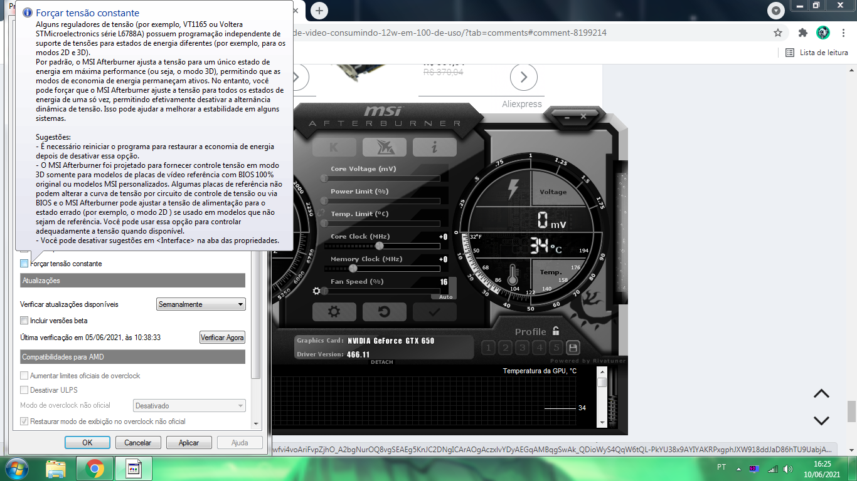Select profile slot 3
The width and height of the screenshot is (857, 481).
pyautogui.click(x=523, y=348)
